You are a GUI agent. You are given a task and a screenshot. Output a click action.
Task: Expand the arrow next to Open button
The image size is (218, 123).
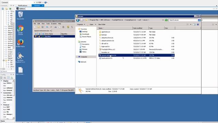(95, 24)
